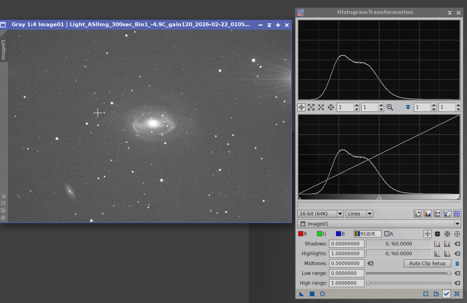467x303 pixels.
Task: Select the RGB/K combined channel
Action: click(x=367, y=234)
